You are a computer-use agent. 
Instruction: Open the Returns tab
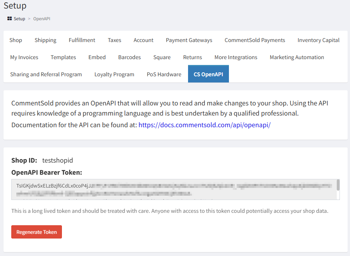coord(193,57)
